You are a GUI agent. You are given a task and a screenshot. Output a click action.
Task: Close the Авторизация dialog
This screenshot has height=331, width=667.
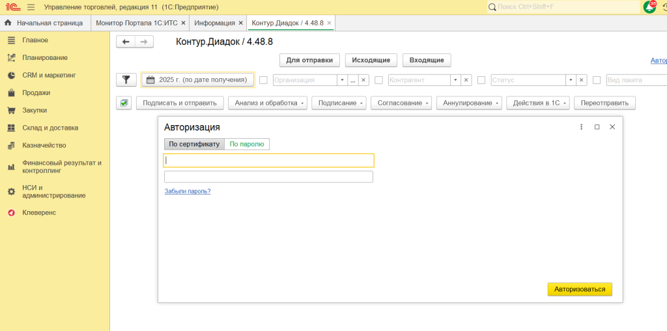click(x=612, y=127)
